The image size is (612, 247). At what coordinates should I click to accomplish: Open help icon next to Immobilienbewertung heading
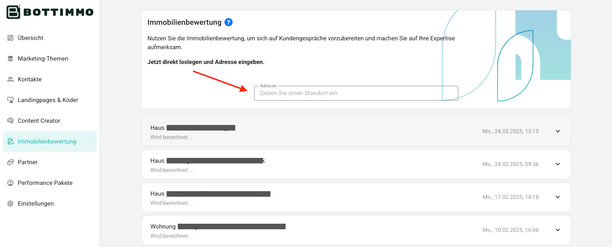click(229, 22)
